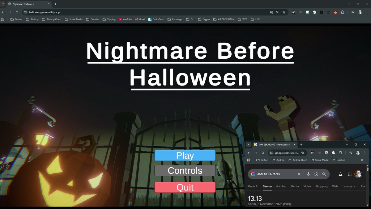Bookmark the google.com page with star icon

pos(303,153)
